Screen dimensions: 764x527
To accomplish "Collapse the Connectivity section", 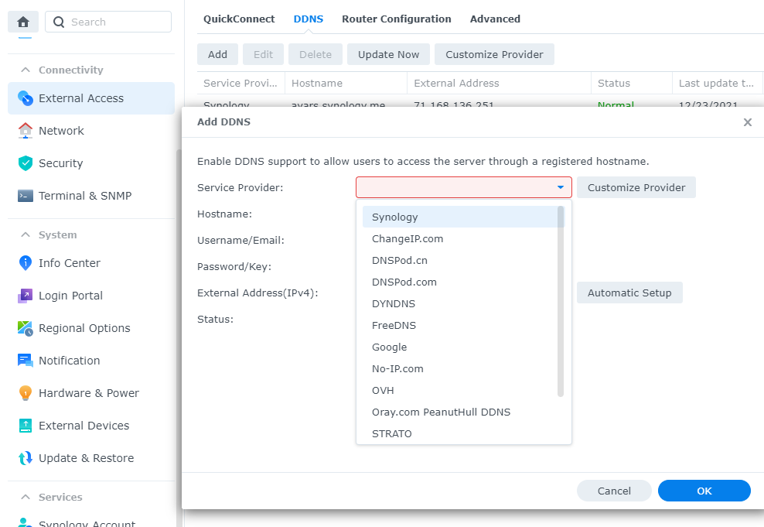I will click(x=26, y=70).
